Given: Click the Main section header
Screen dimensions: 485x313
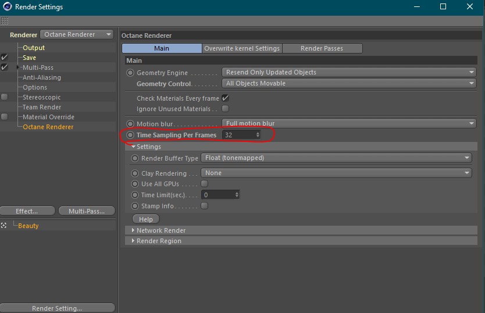Looking at the screenshot, I should click(301, 61).
